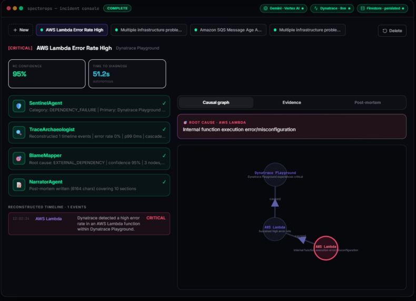Select the middle AWS Lambda graph node
This screenshot has height=301, width=416.
pyautogui.click(x=275, y=229)
